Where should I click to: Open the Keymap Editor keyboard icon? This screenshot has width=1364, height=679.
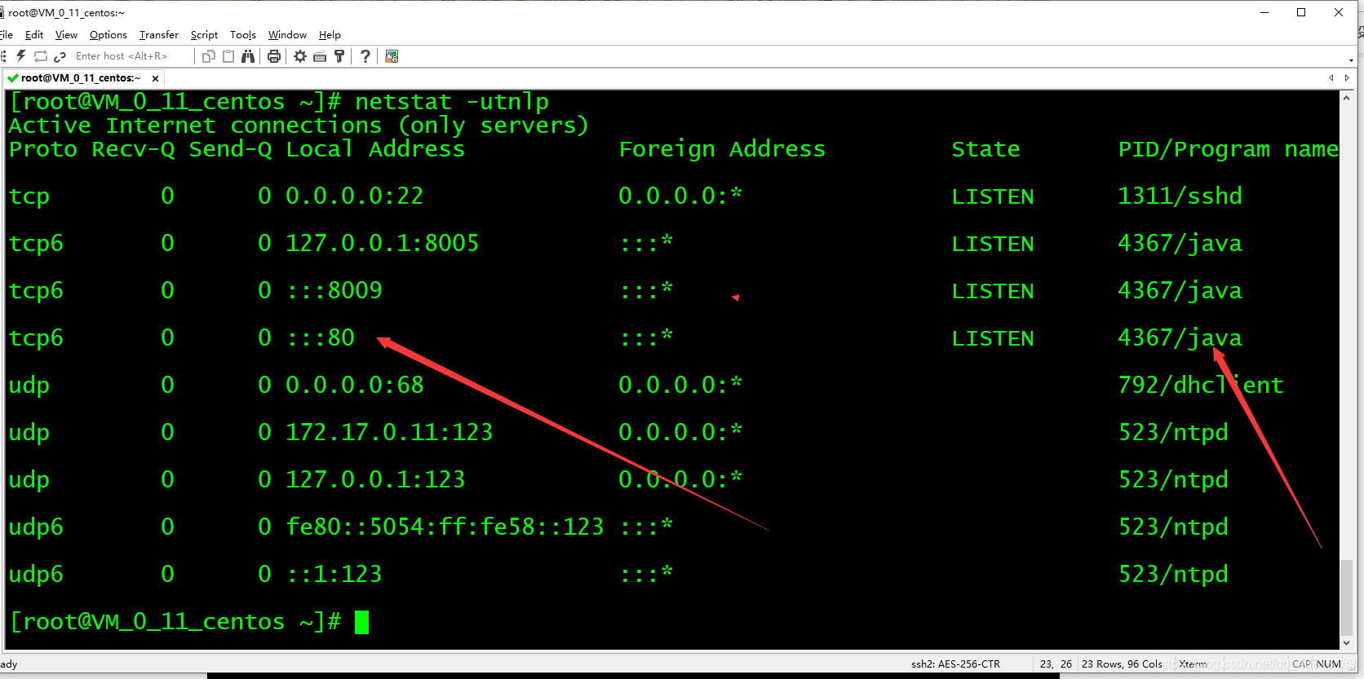click(x=320, y=56)
